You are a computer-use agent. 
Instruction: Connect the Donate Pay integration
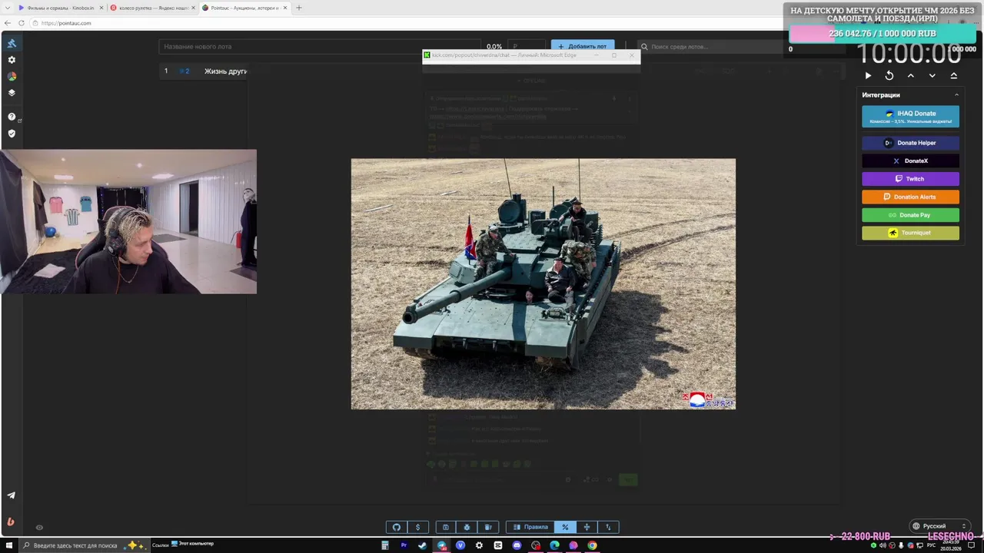910,215
